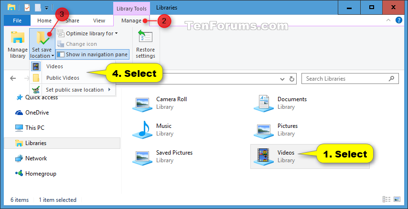The height and width of the screenshot is (209, 408).
Task: Click the '1 item selected' status text
Action: [57, 200]
